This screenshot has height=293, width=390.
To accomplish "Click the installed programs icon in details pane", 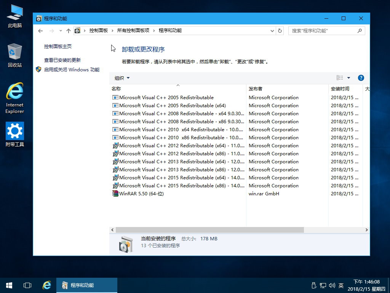I will point(126,244).
